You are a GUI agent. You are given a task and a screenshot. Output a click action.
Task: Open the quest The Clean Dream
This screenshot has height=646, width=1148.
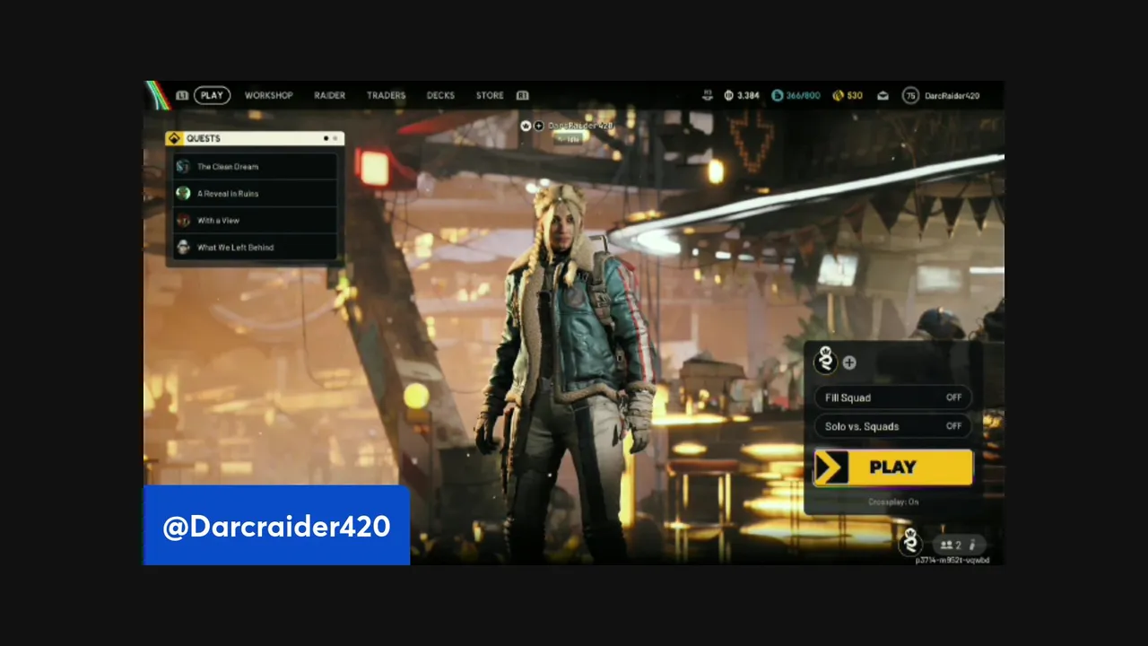(x=256, y=166)
